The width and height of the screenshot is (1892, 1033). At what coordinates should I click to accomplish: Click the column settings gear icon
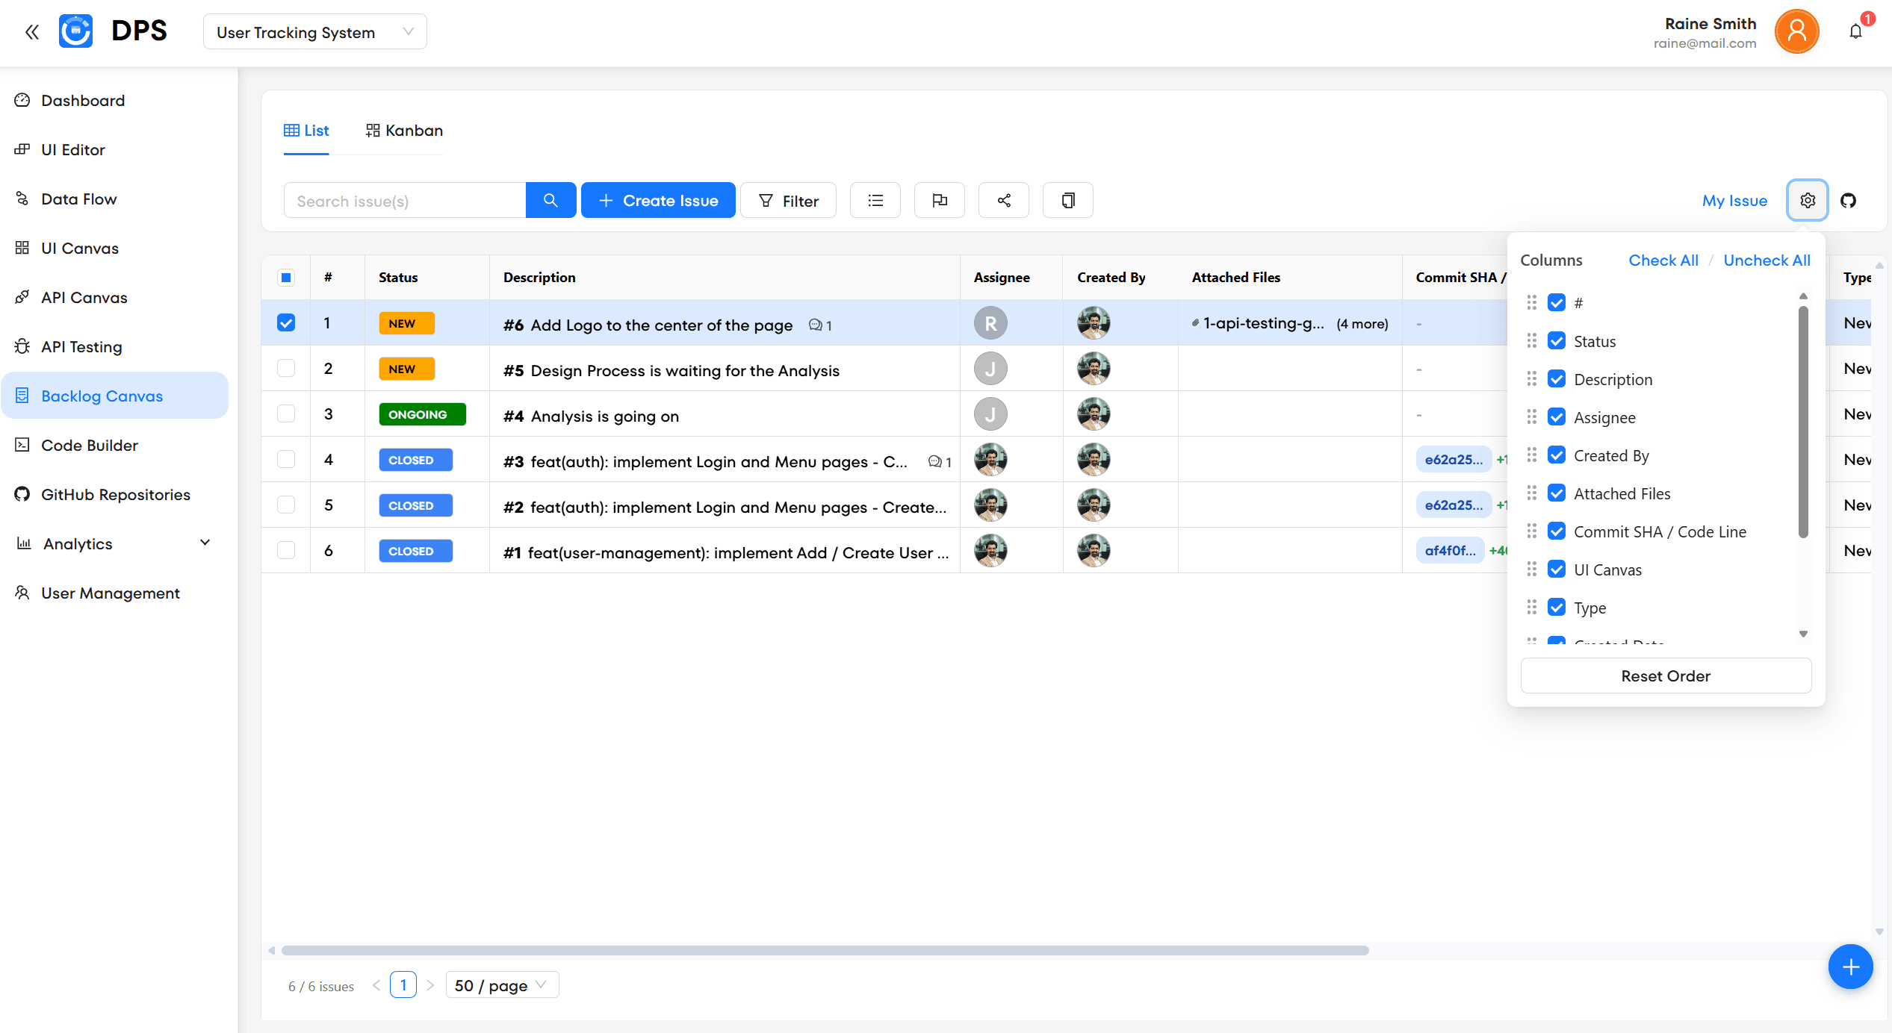pyautogui.click(x=1807, y=200)
